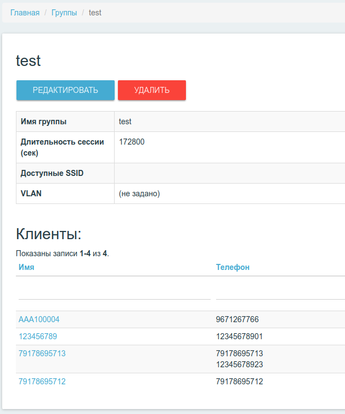Screen dimensions: 345x414
Task: Click the Имя группы value test
Action: (125, 122)
